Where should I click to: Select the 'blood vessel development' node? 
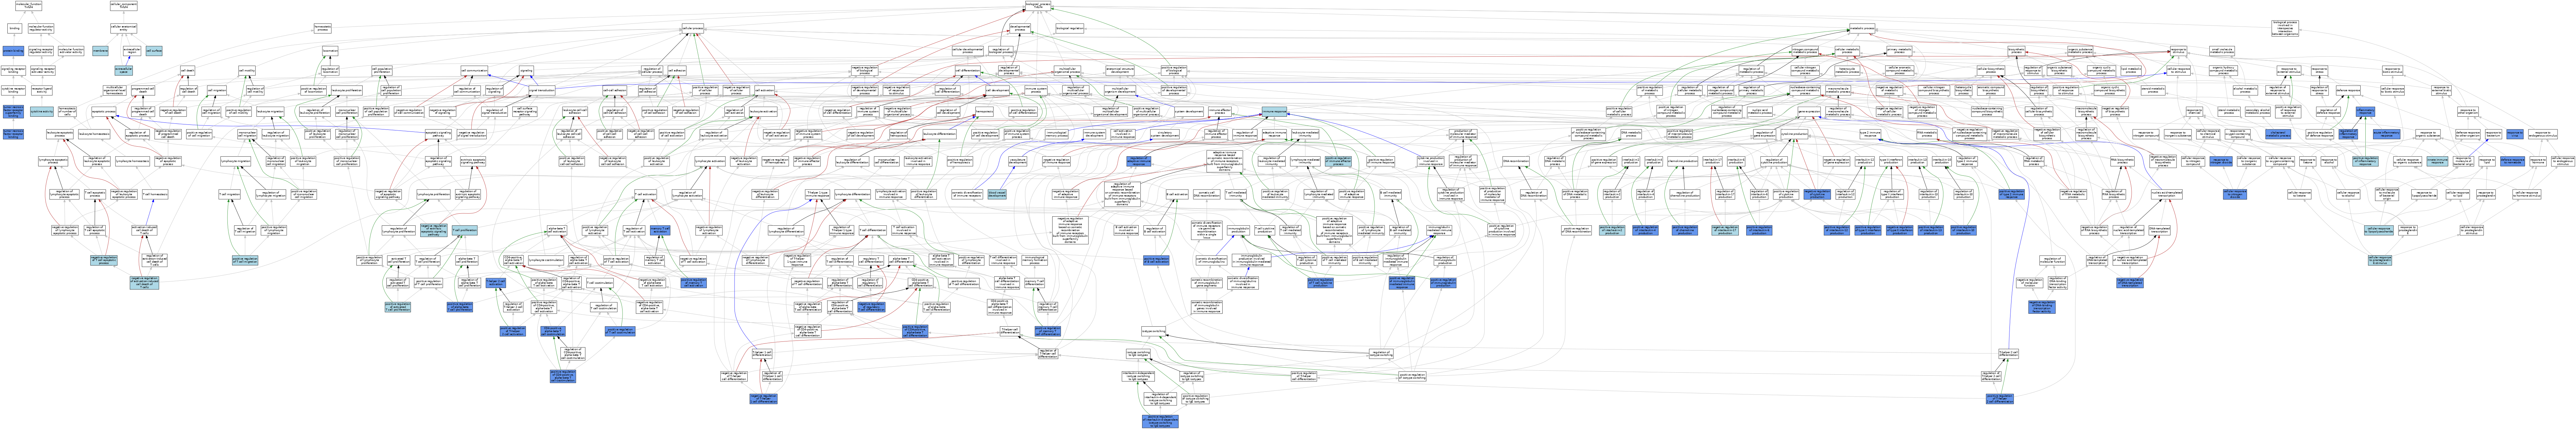click(997, 194)
